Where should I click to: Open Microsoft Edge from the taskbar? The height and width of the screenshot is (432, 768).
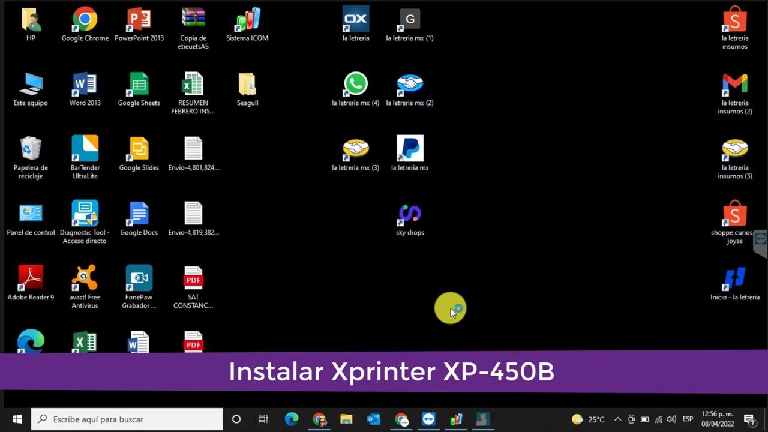click(x=292, y=419)
